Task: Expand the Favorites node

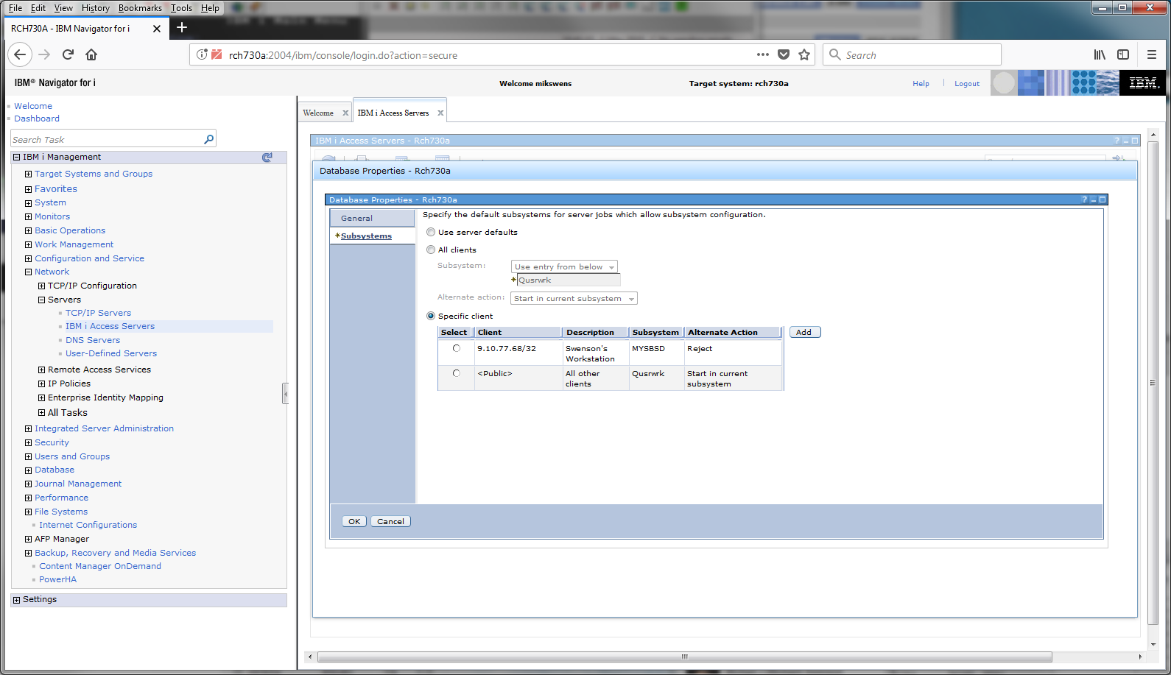Action: pos(28,189)
